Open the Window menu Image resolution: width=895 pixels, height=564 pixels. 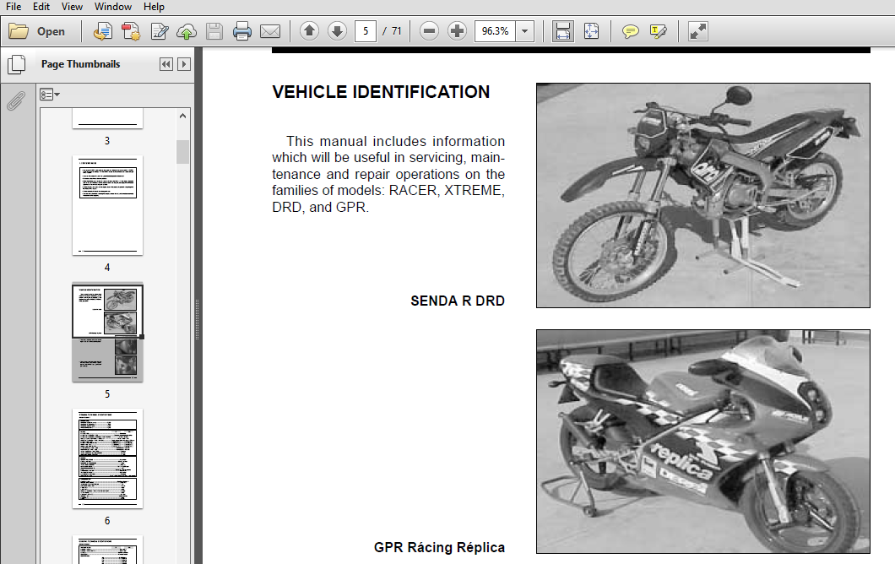pyautogui.click(x=113, y=7)
